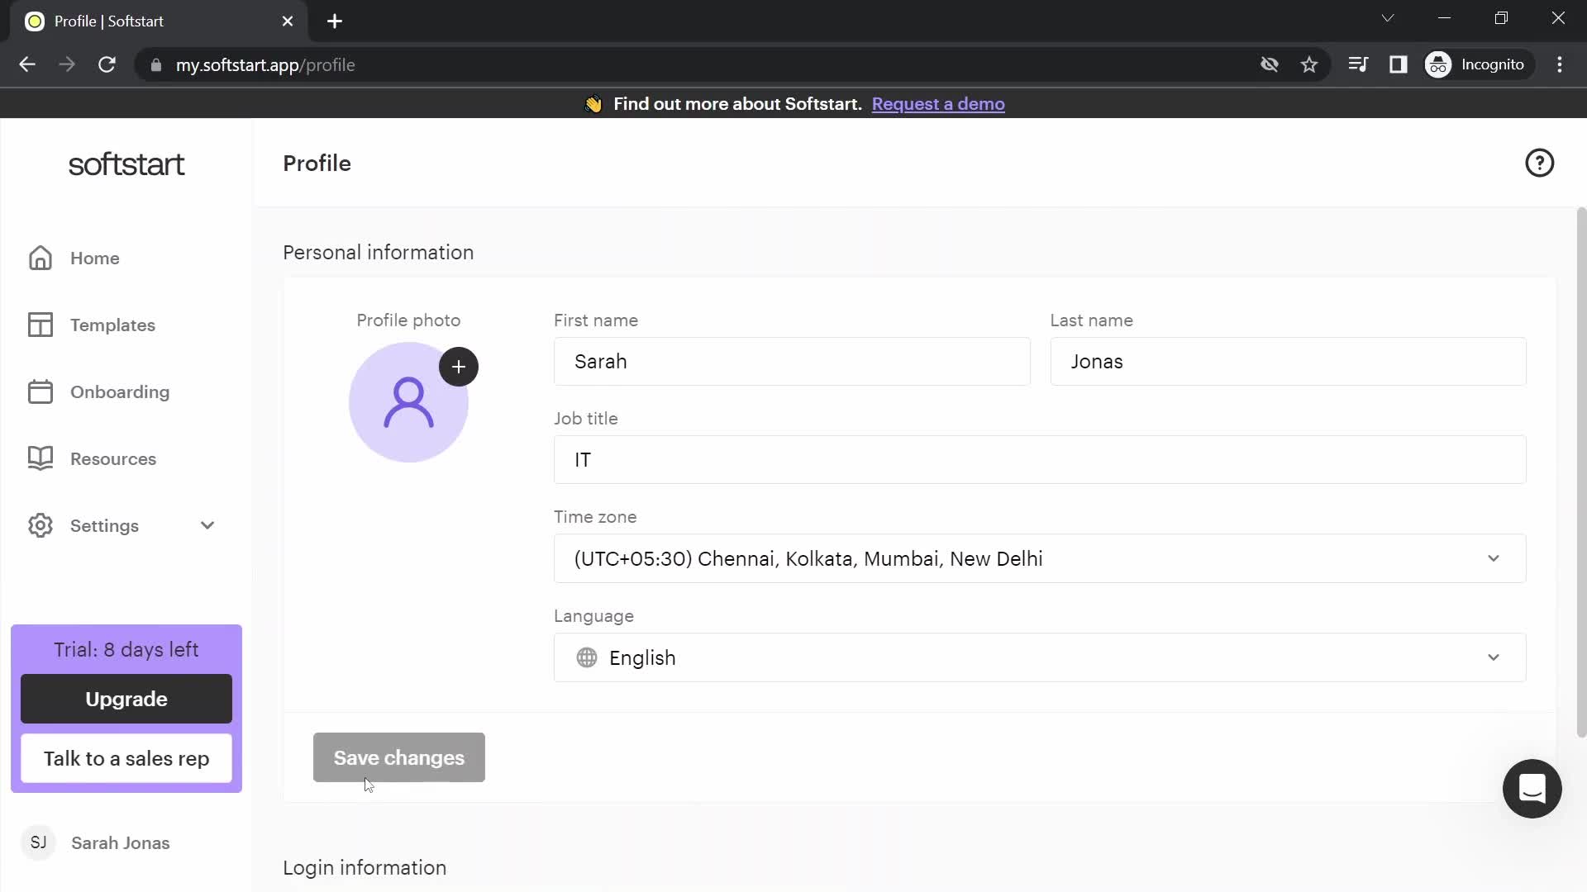Expand the Settings submenu chevron
1587x892 pixels.
coord(207,526)
